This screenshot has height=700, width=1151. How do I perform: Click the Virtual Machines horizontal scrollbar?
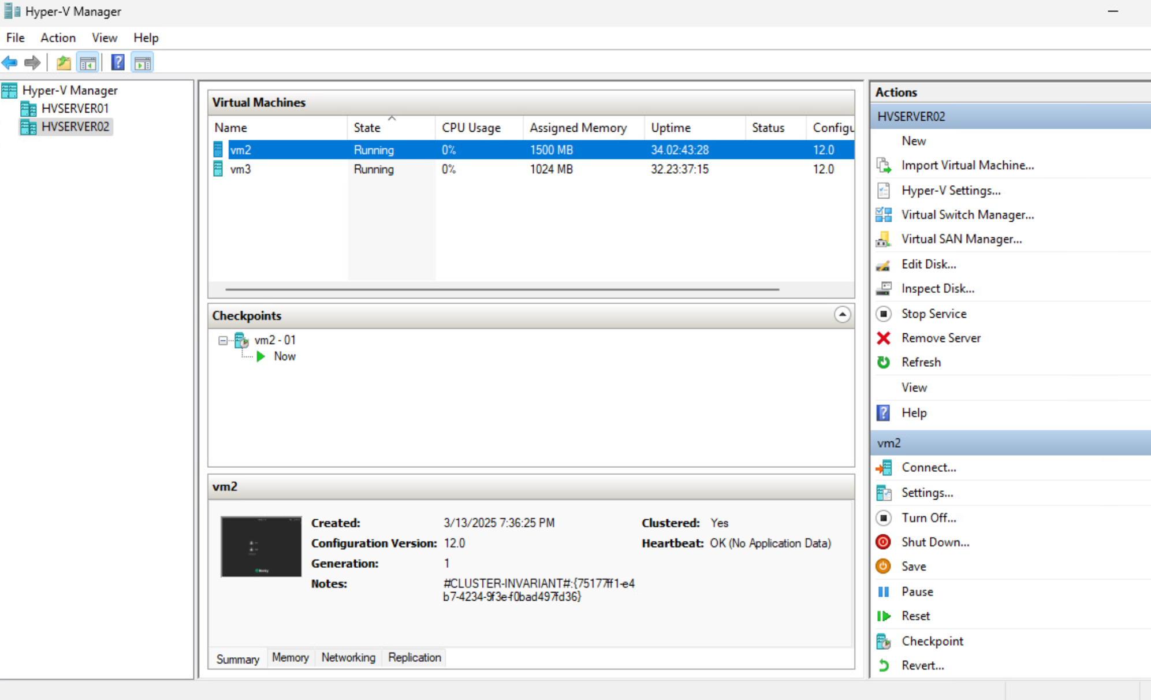(502, 289)
